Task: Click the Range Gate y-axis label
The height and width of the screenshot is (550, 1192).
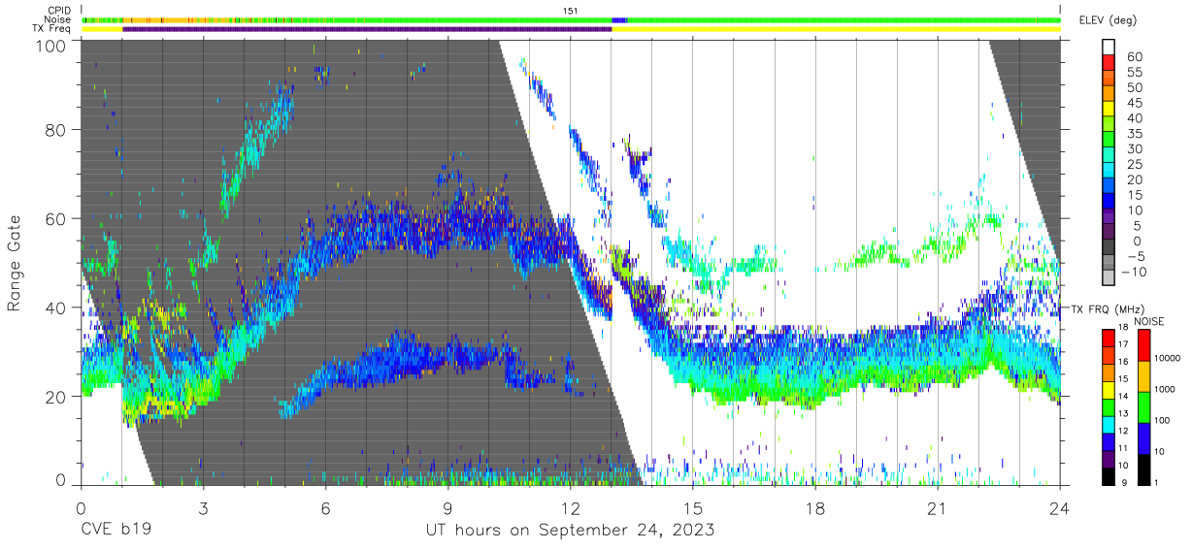Action: (x=16, y=263)
